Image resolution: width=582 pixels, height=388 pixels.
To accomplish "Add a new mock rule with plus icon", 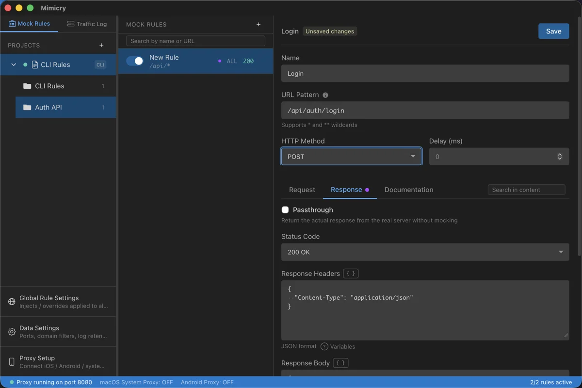I will pyautogui.click(x=259, y=24).
